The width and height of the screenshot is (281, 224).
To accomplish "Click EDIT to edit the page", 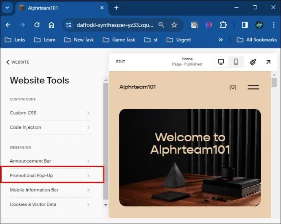I will [121, 61].
